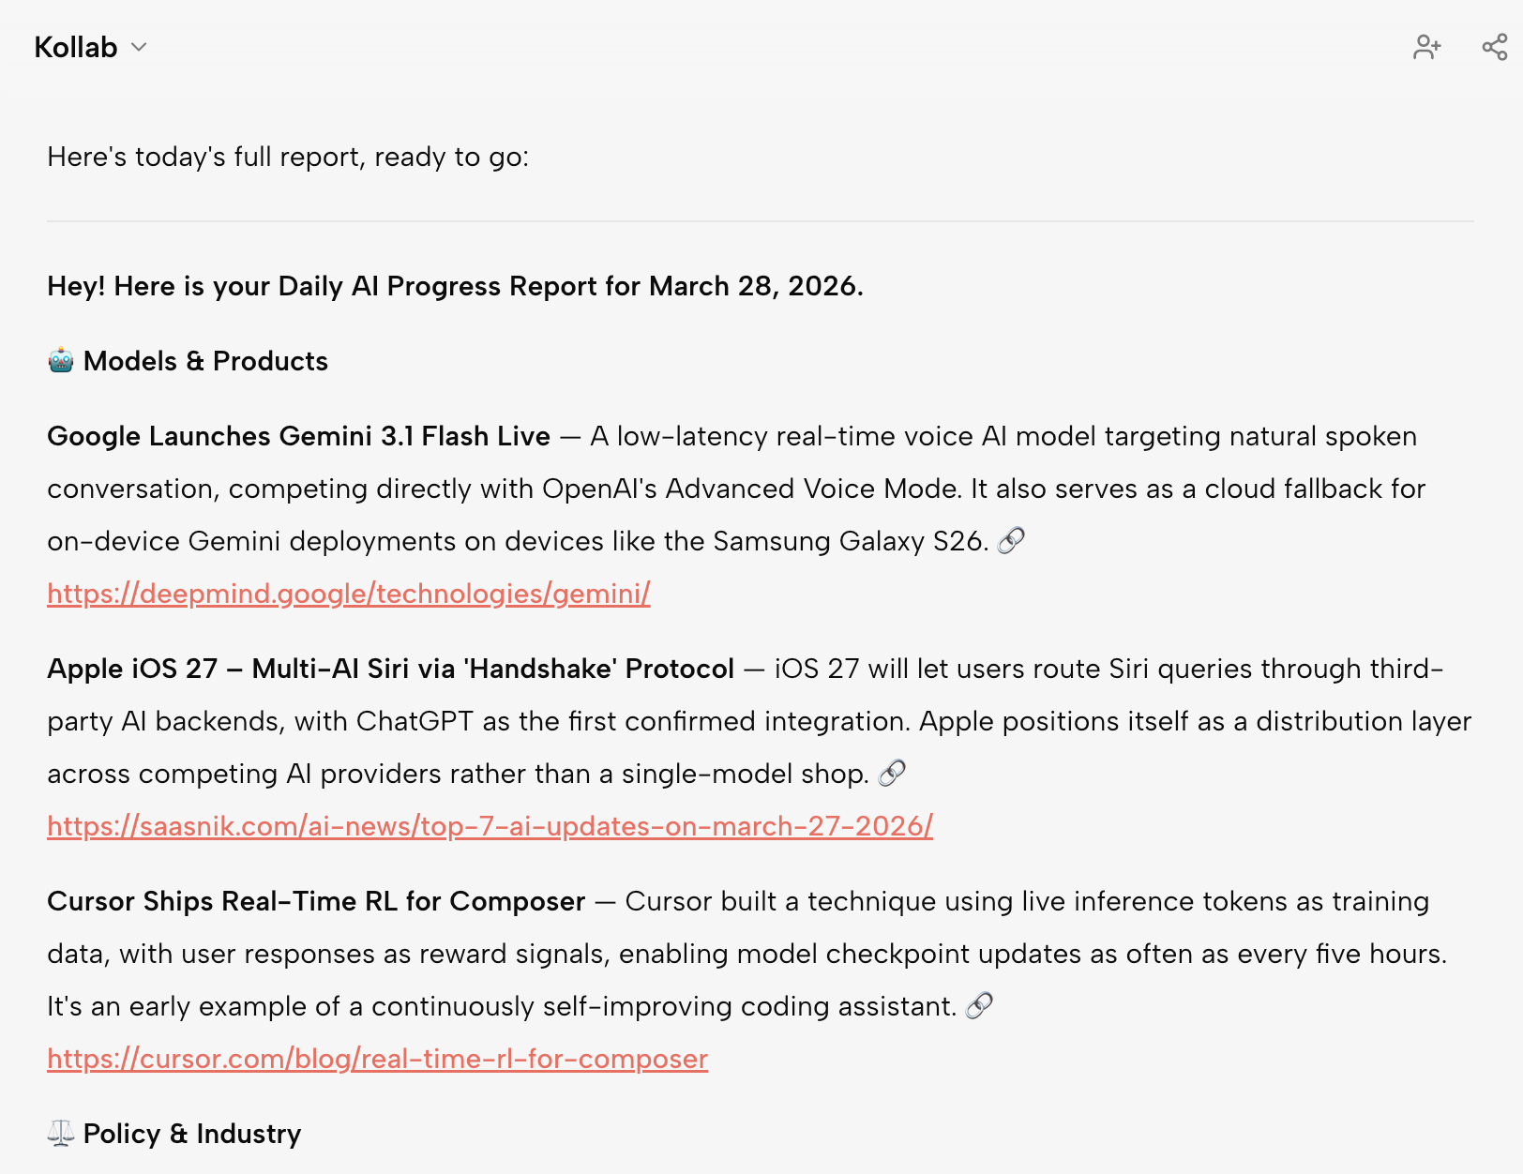
Task: Click the Policy & Industry section heading
Action: (x=192, y=1134)
